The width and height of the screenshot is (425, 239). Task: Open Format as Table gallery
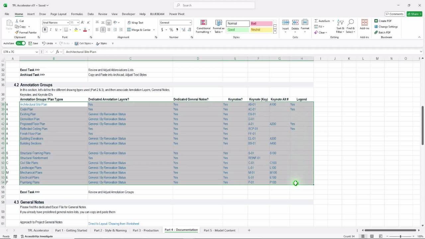coord(218,26)
